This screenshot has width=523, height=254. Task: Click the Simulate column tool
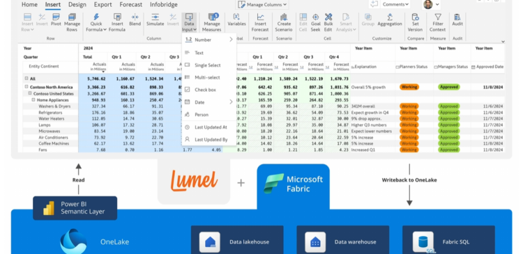pos(155,20)
